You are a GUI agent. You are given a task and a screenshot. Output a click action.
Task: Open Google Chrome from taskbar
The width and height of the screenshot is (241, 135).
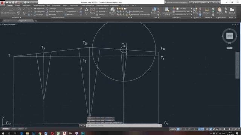(40, 133)
